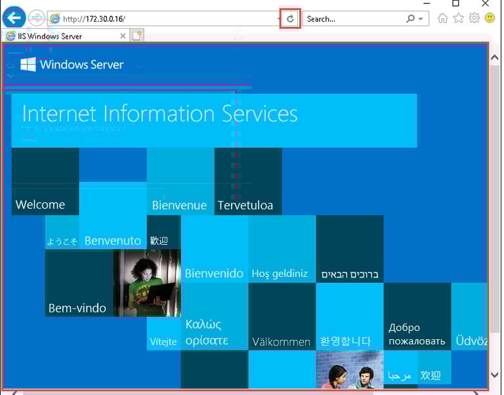This screenshot has width=504, height=395.
Task: Minimize the browser window
Action: pos(427,3)
